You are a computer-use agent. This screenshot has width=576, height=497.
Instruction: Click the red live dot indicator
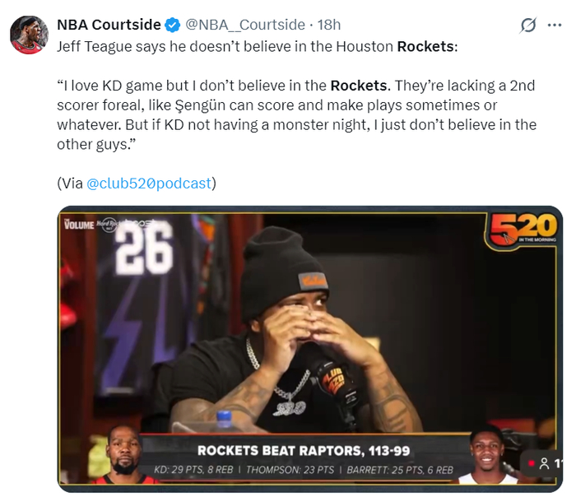coord(531,463)
